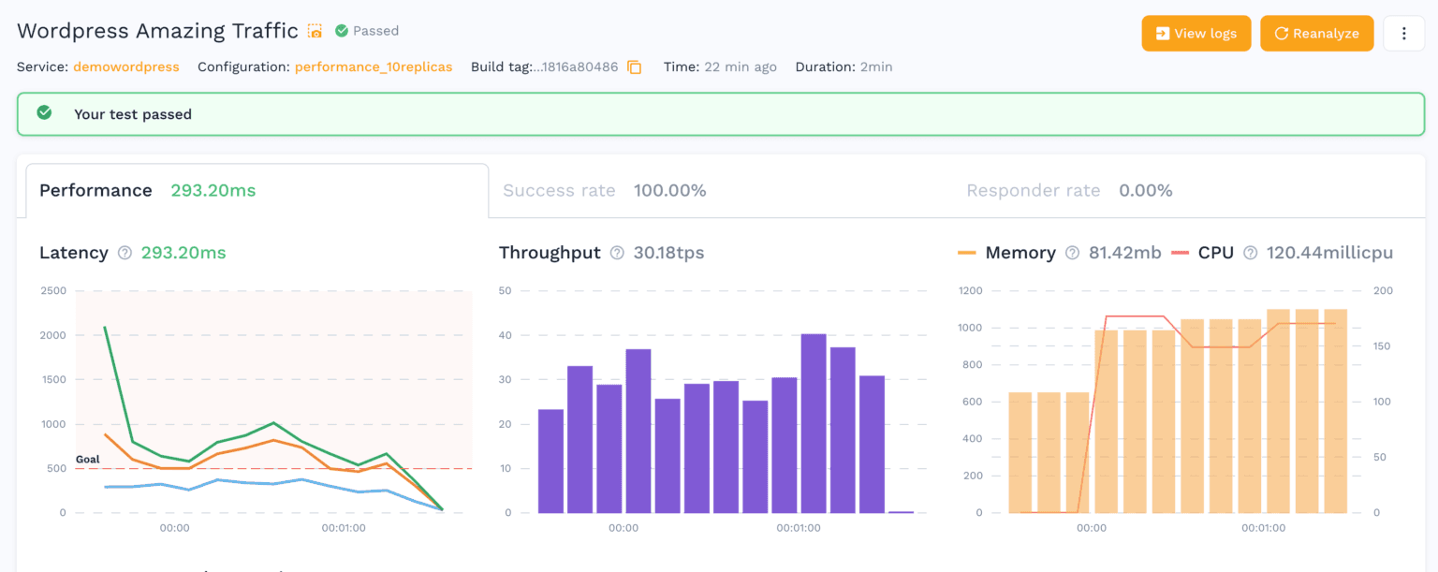Image resolution: width=1438 pixels, height=572 pixels.
Task: Click the CPU help question mark icon
Action: coord(1250,253)
